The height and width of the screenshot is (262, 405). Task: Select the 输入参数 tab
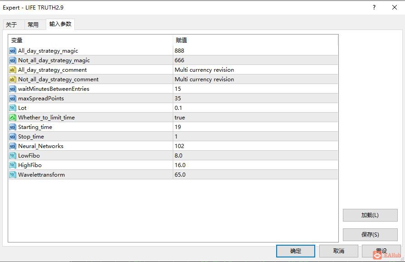click(60, 24)
